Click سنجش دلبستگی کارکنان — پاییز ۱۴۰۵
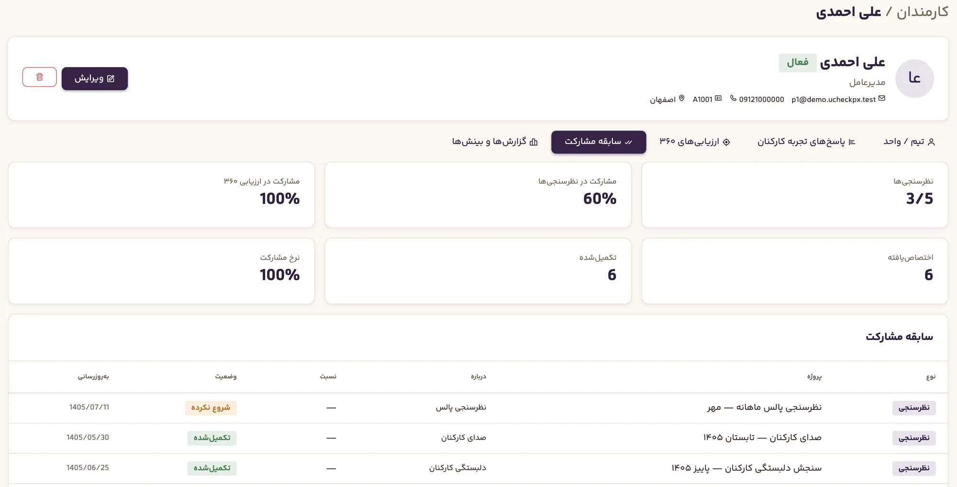957x487 pixels. point(746,468)
